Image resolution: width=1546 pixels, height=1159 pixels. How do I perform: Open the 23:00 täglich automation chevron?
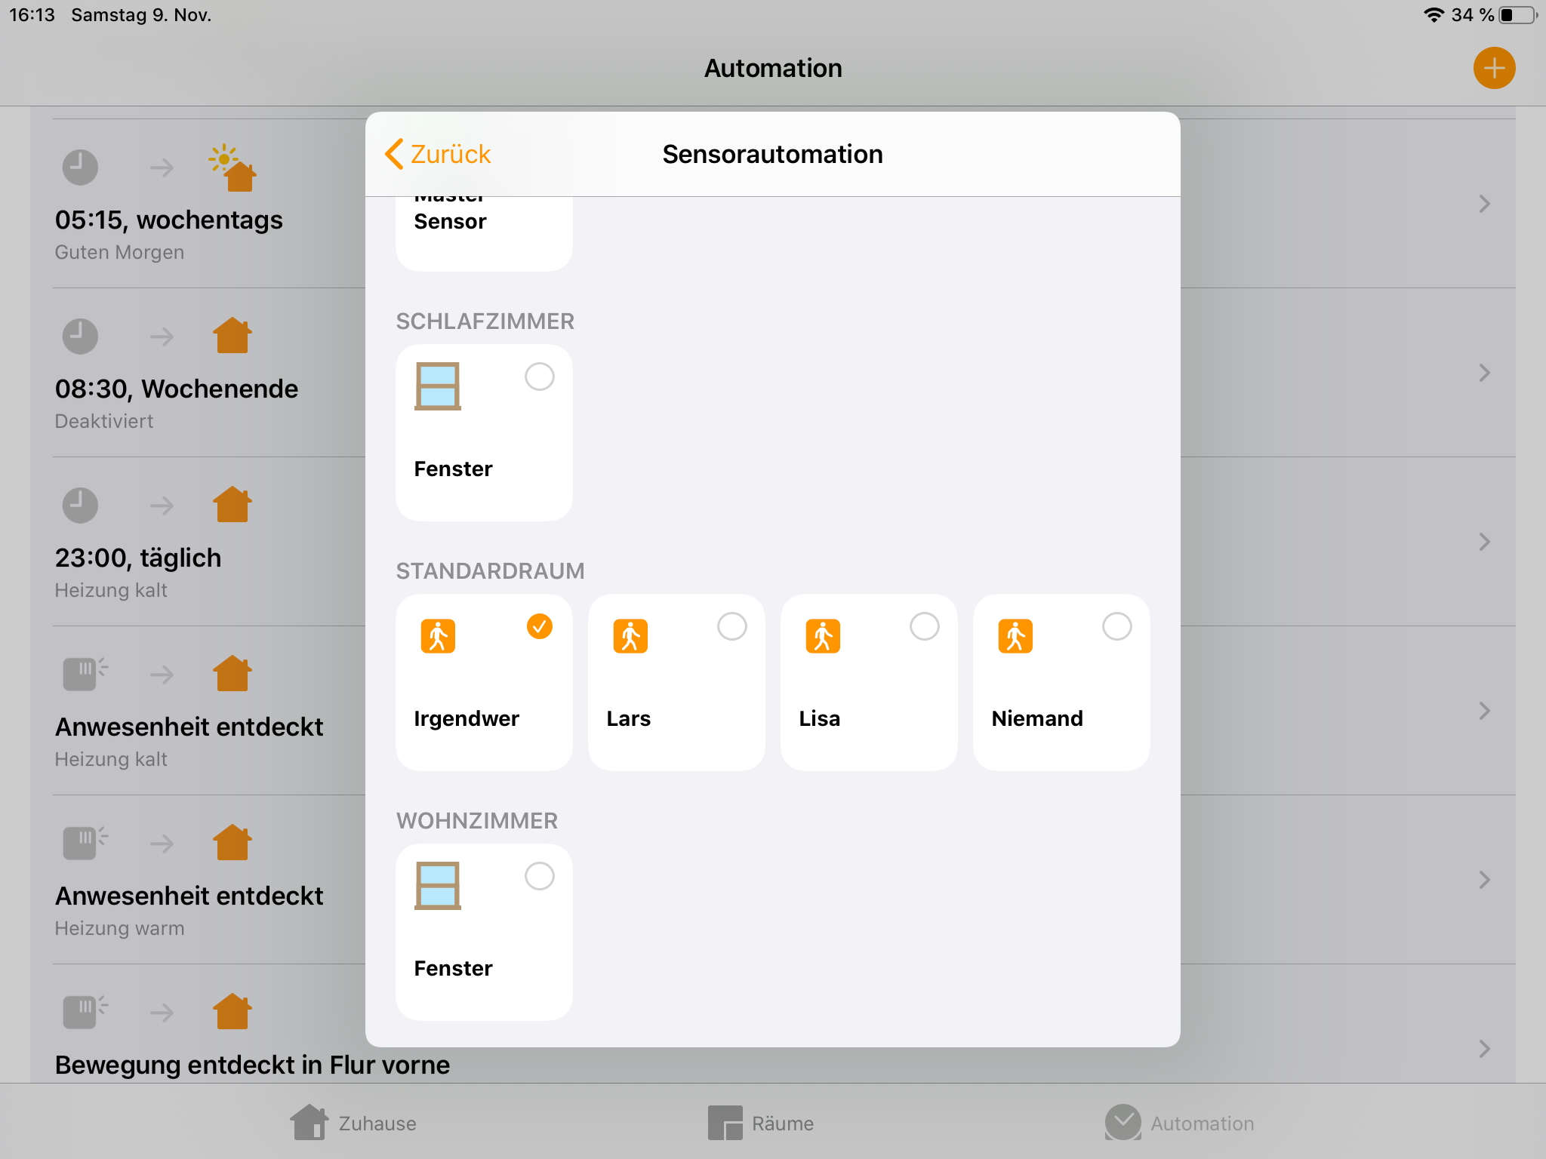pos(1484,542)
